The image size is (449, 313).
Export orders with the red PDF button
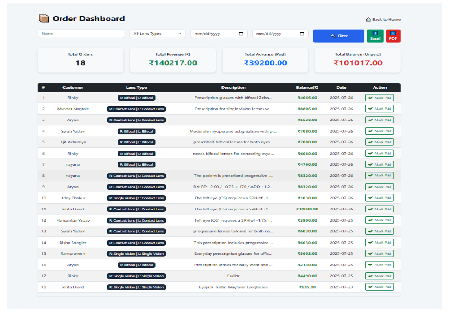click(x=393, y=36)
